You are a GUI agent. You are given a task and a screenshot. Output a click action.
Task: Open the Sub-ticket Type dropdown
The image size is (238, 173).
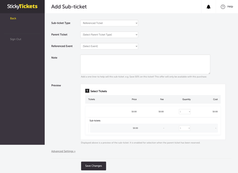coord(109,23)
